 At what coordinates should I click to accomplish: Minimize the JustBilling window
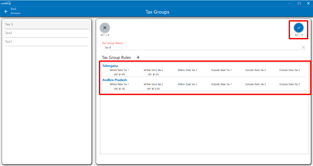pos(290,3)
